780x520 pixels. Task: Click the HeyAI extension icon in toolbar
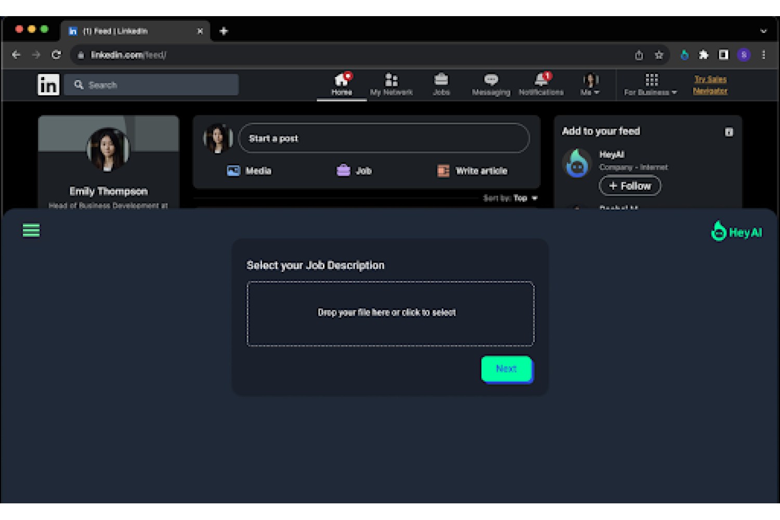click(x=684, y=55)
